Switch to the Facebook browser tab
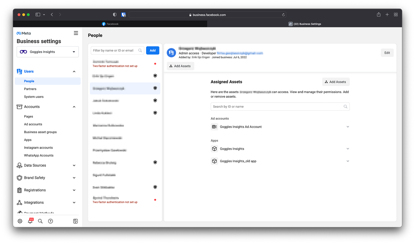Screen dimensions: 415x244 tap(110, 24)
